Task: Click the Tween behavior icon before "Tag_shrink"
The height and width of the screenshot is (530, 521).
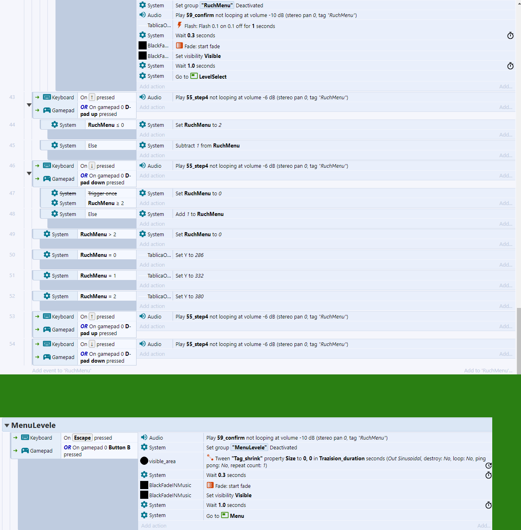Action: (x=210, y=458)
